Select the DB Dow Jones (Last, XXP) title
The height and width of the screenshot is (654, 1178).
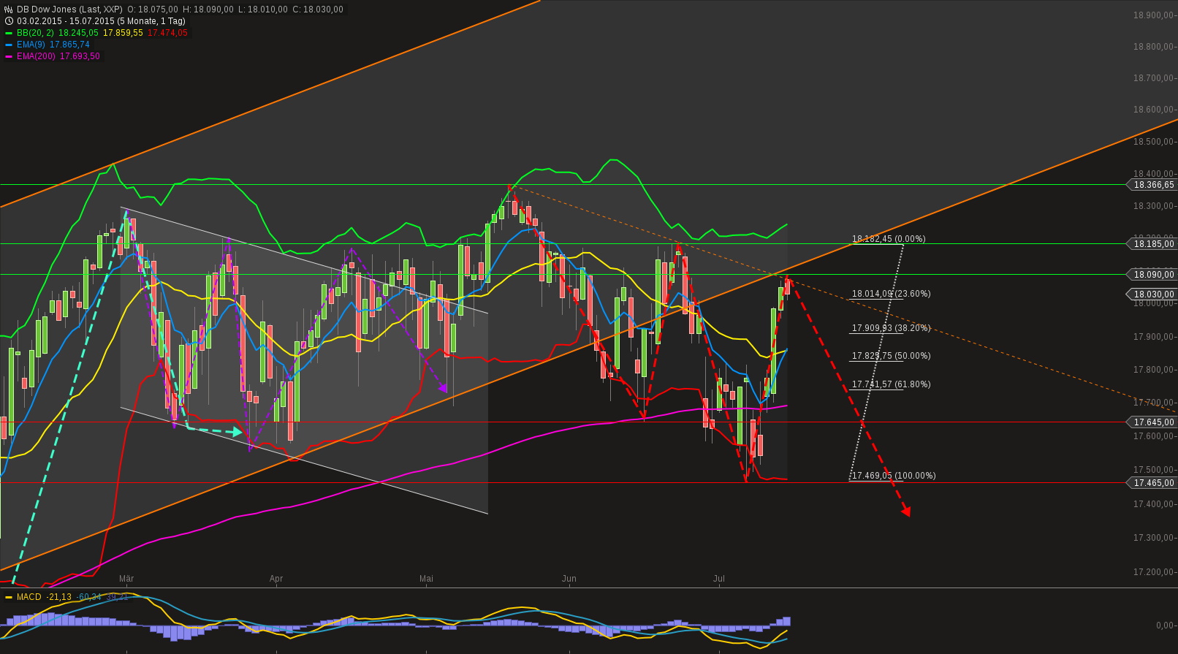tap(69, 9)
